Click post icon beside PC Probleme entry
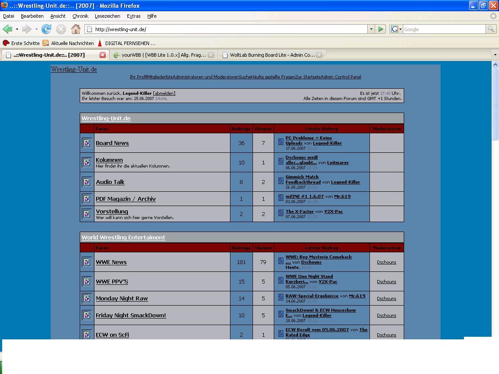Image resolution: width=499 pixels, height=374 pixels. coord(281,142)
